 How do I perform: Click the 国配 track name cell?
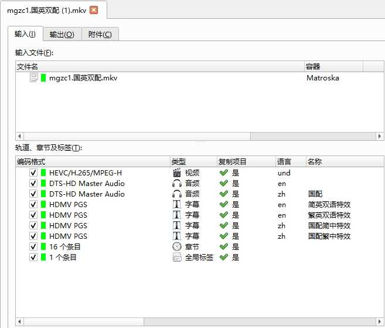(x=315, y=194)
